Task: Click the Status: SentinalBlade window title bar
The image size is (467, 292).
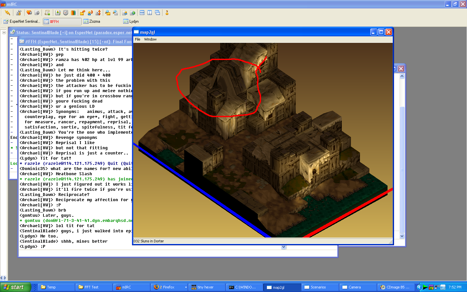Action: (71, 32)
